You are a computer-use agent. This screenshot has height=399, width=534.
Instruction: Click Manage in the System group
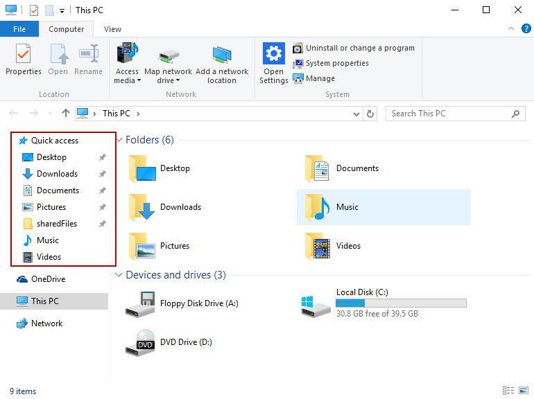[x=313, y=78]
